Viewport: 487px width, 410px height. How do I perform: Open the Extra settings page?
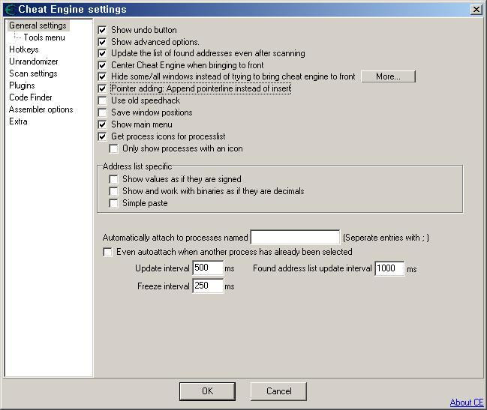coord(18,121)
